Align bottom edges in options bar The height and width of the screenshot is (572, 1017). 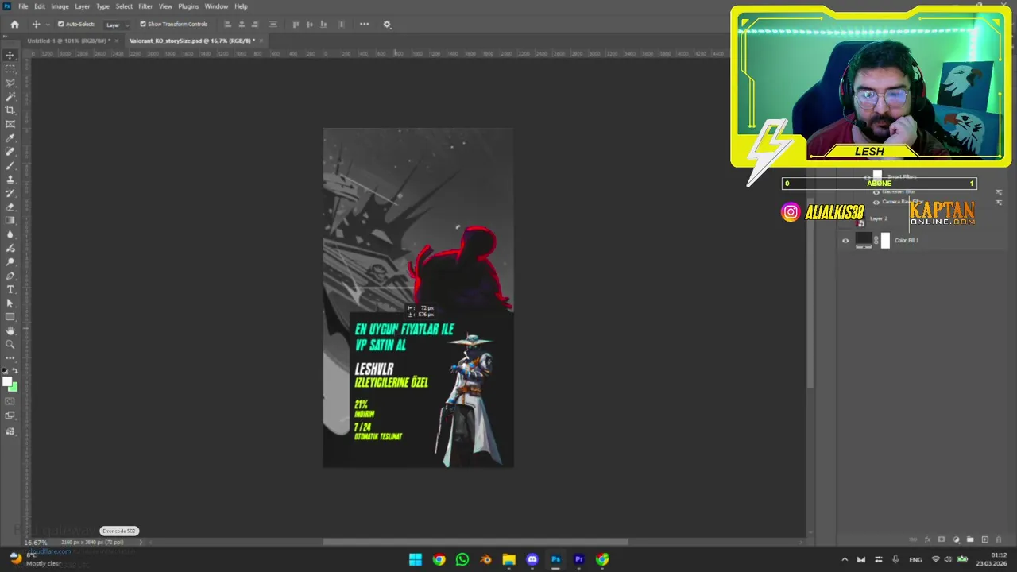point(323,24)
